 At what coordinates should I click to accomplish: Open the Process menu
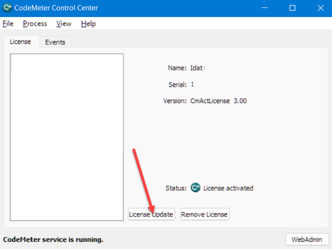point(35,24)
